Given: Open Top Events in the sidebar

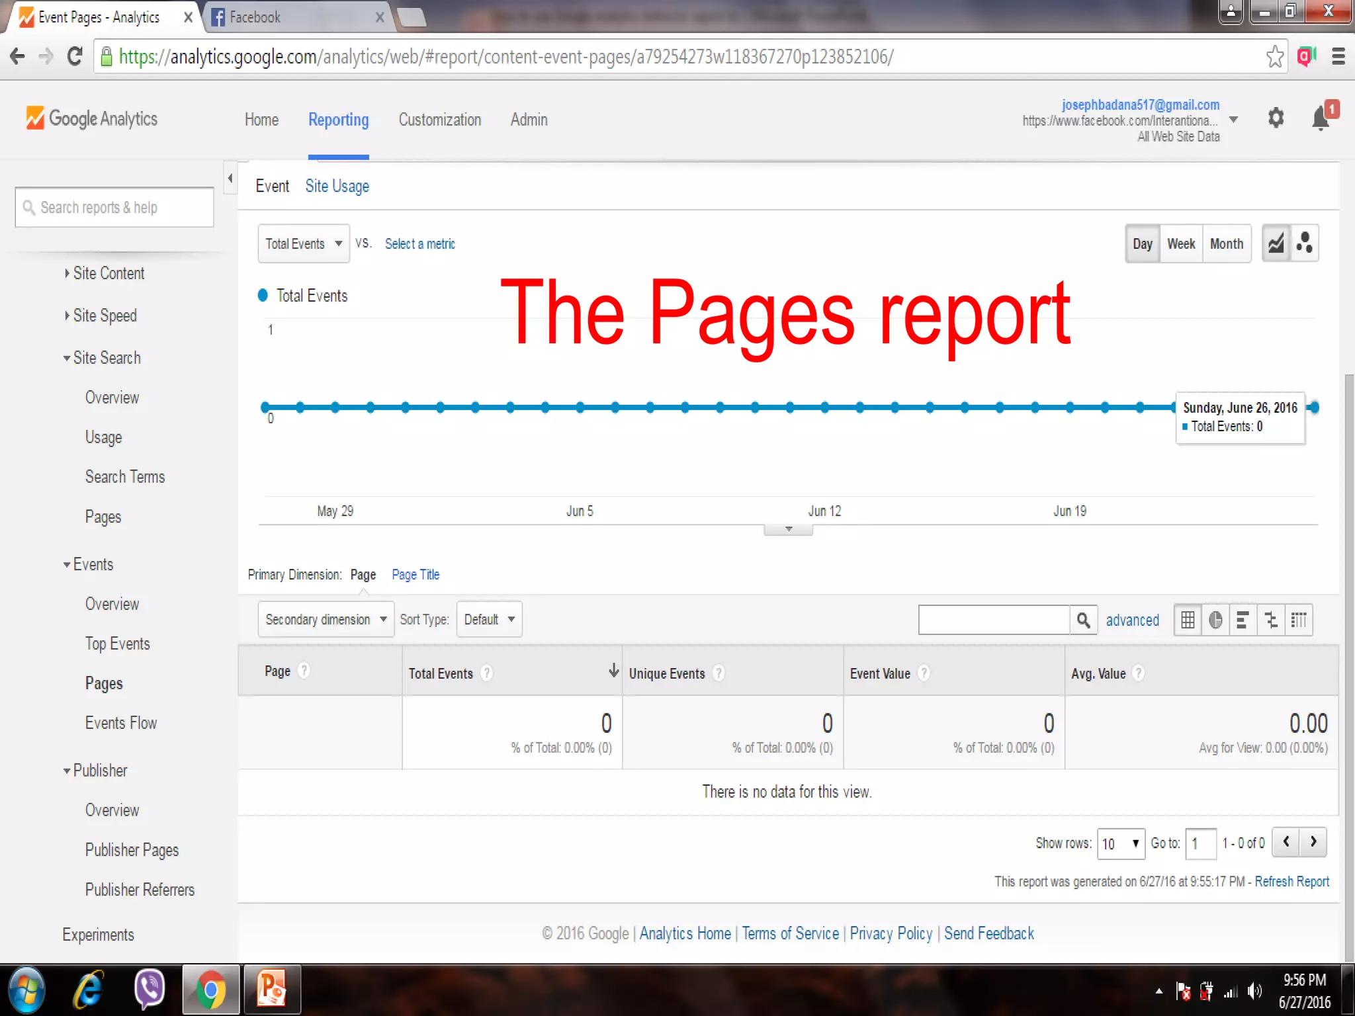Looking at the screenshot, I should tap(117, 644).
